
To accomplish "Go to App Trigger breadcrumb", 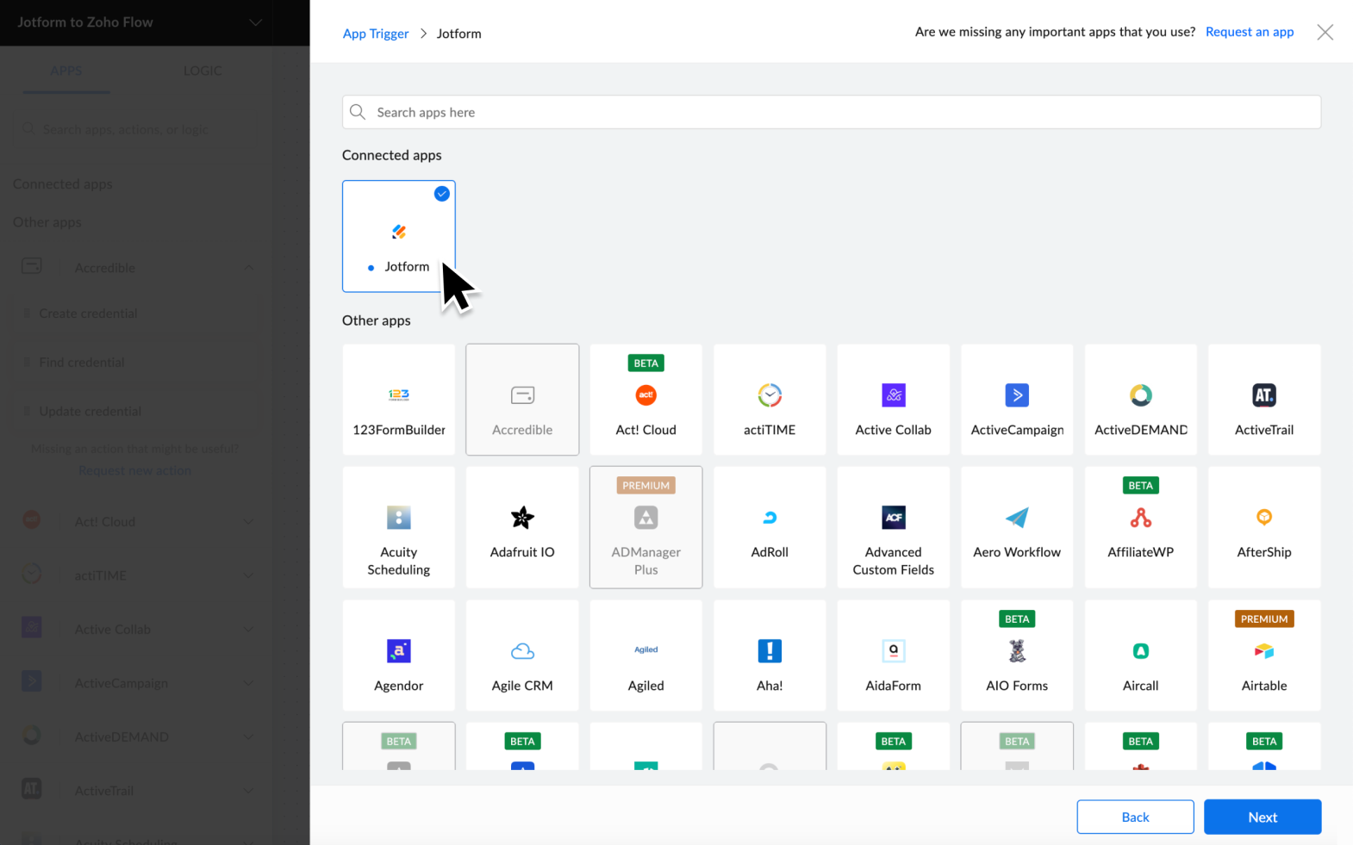I will (x=376, y=34).
